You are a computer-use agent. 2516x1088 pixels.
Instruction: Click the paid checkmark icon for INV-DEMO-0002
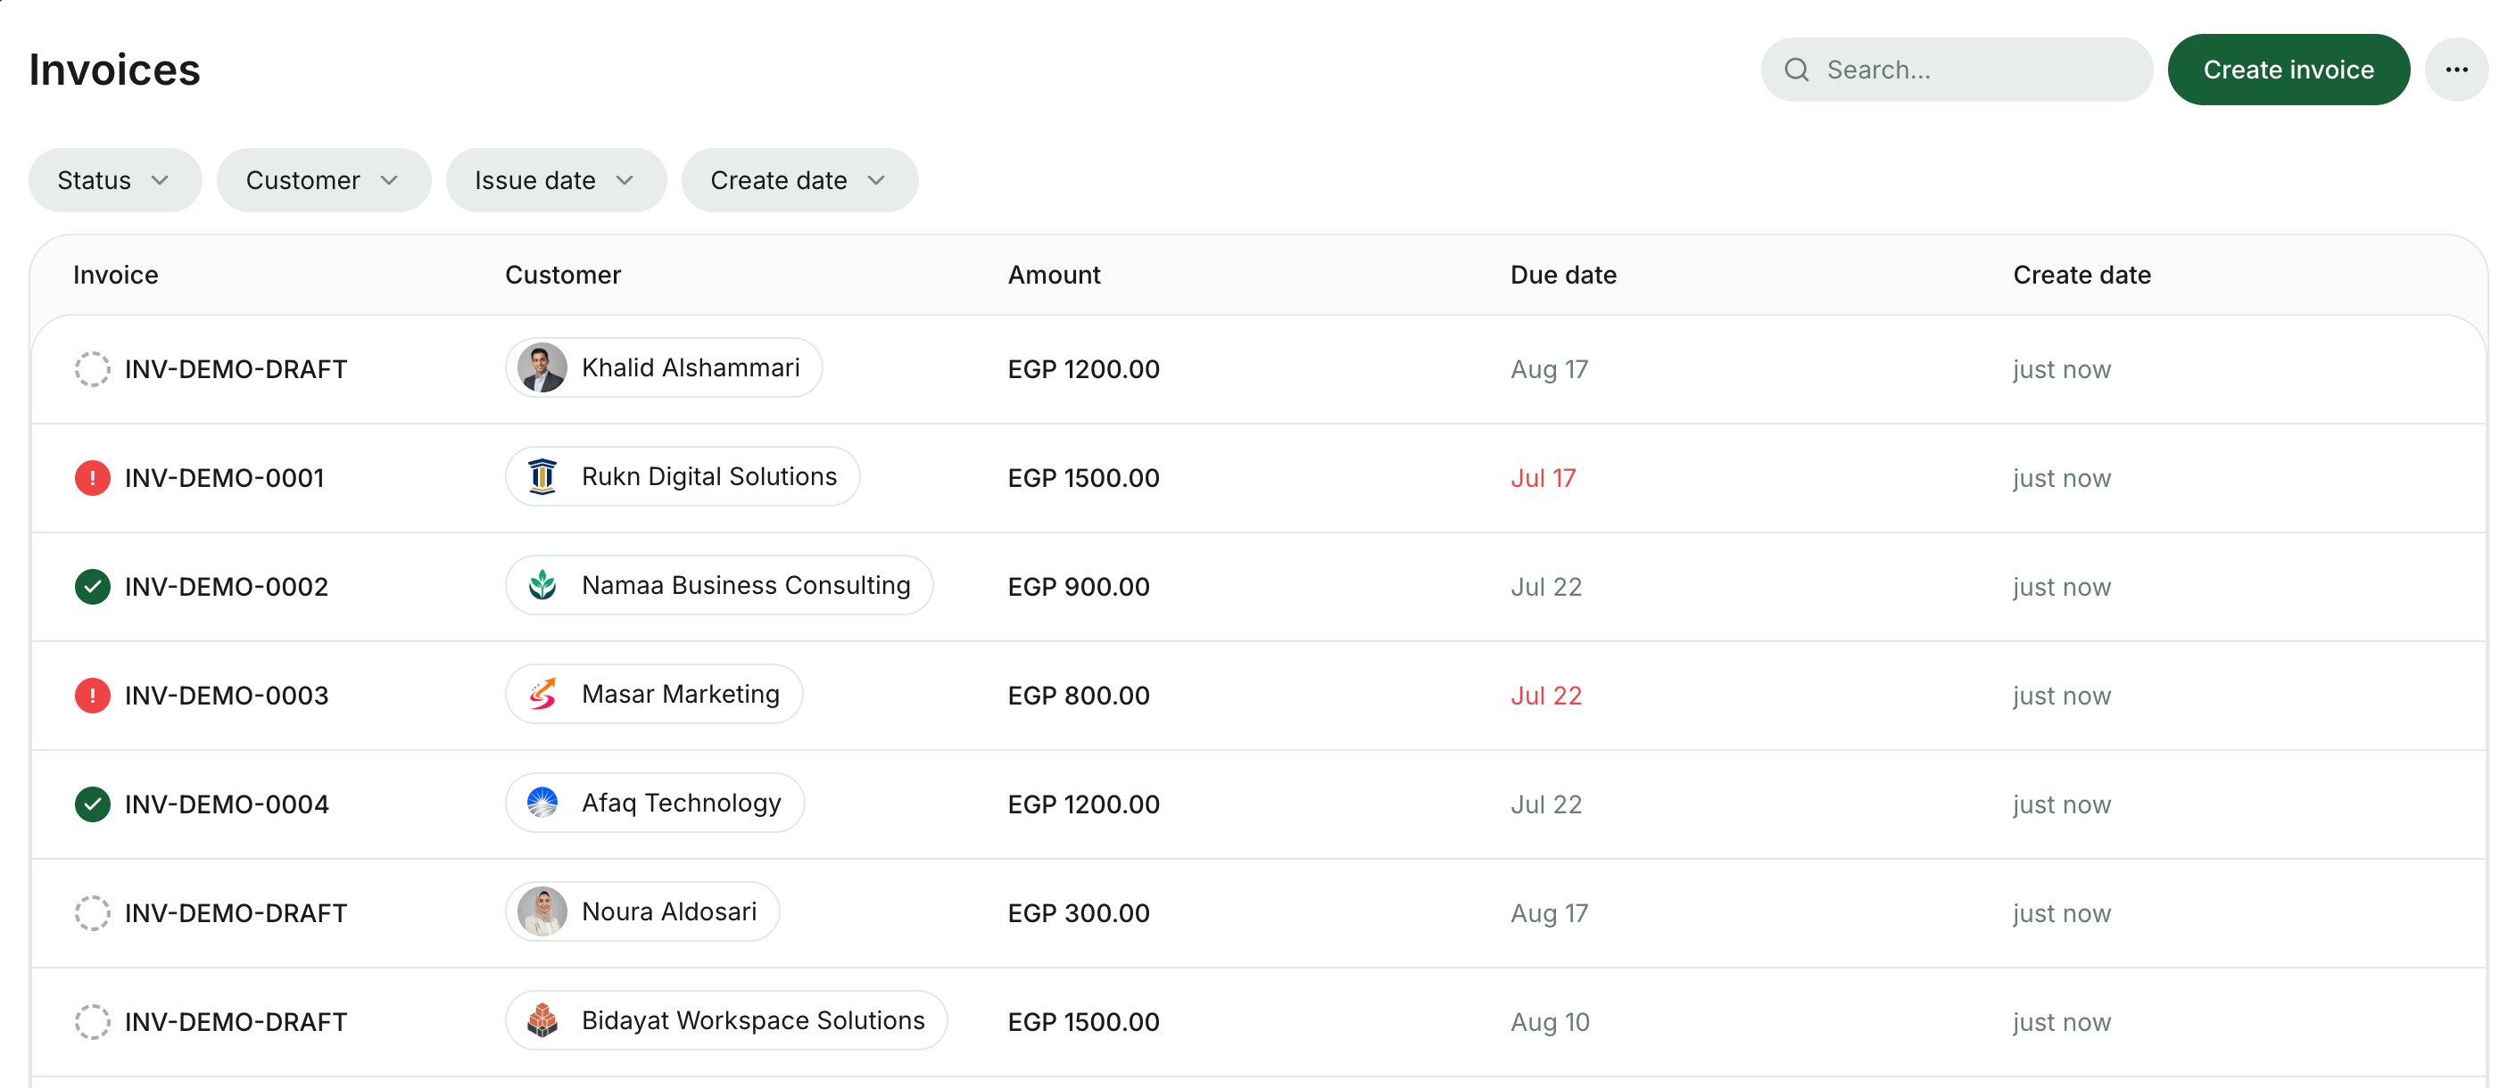[92, 587]
